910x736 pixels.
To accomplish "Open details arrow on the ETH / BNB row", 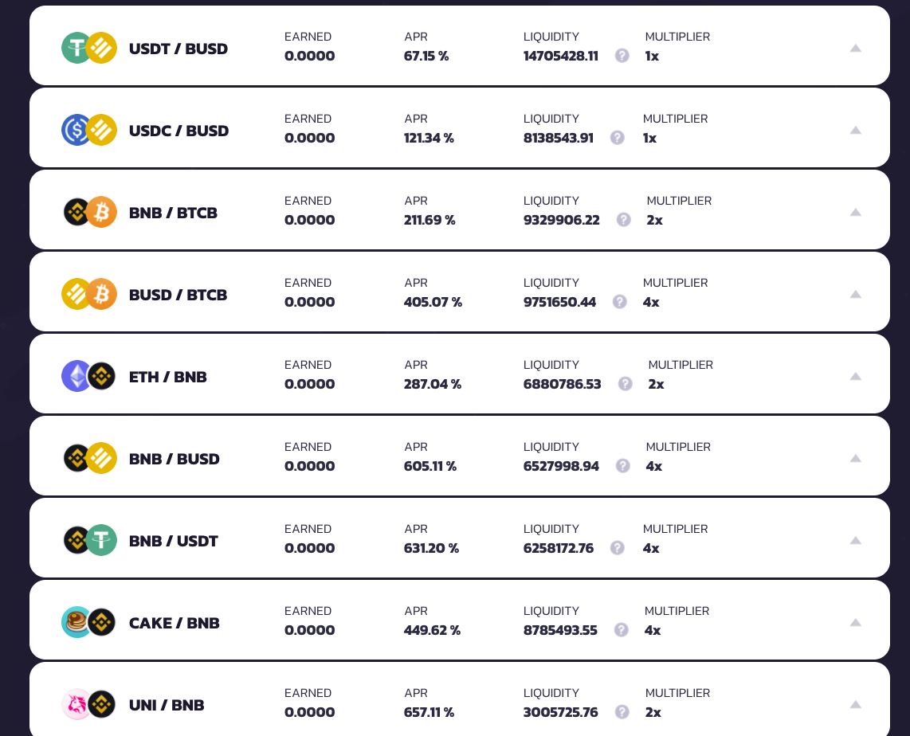I will pyautogui.click(x=855, y=377).
